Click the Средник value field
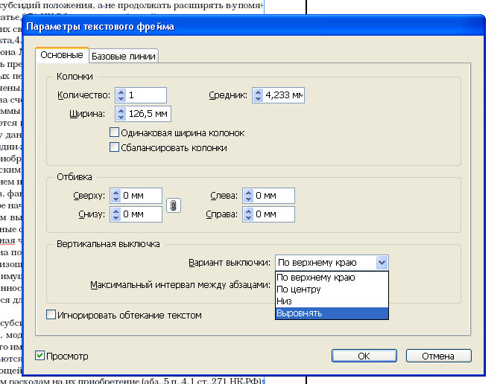The width and height of the screenshot is (500, 384). tap(284, 95)
